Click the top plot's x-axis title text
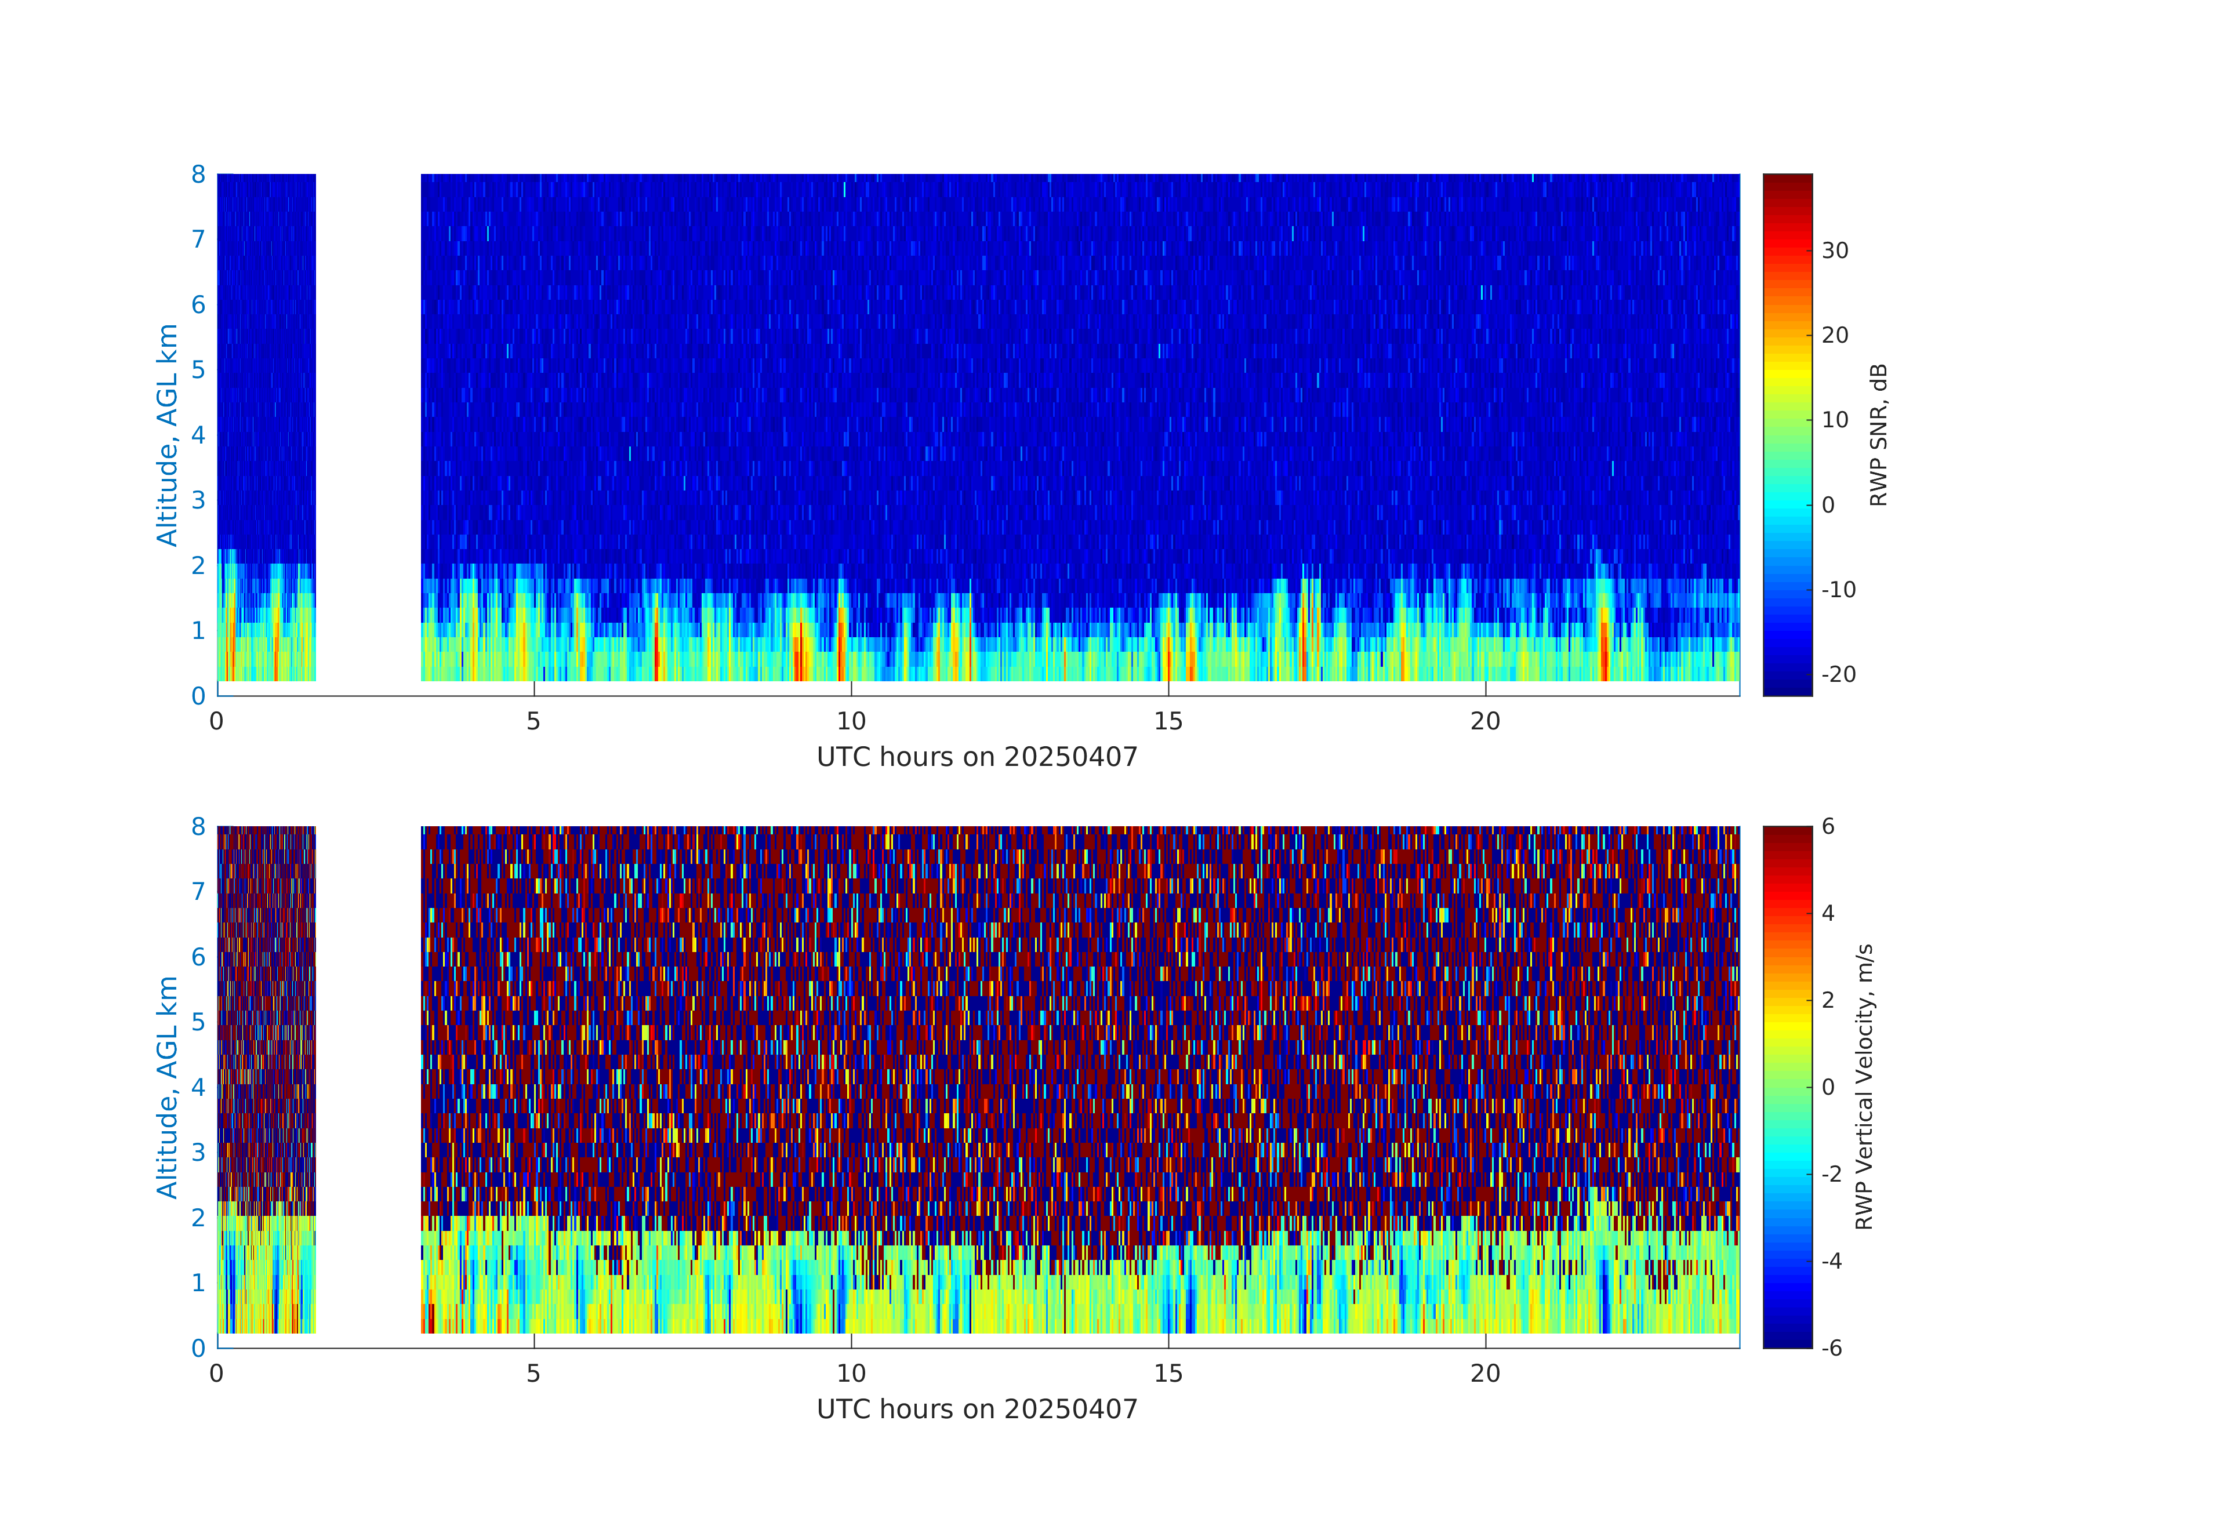This screenshot has width=2218, height=1522. pyautogui.click(x=976, y=757)
